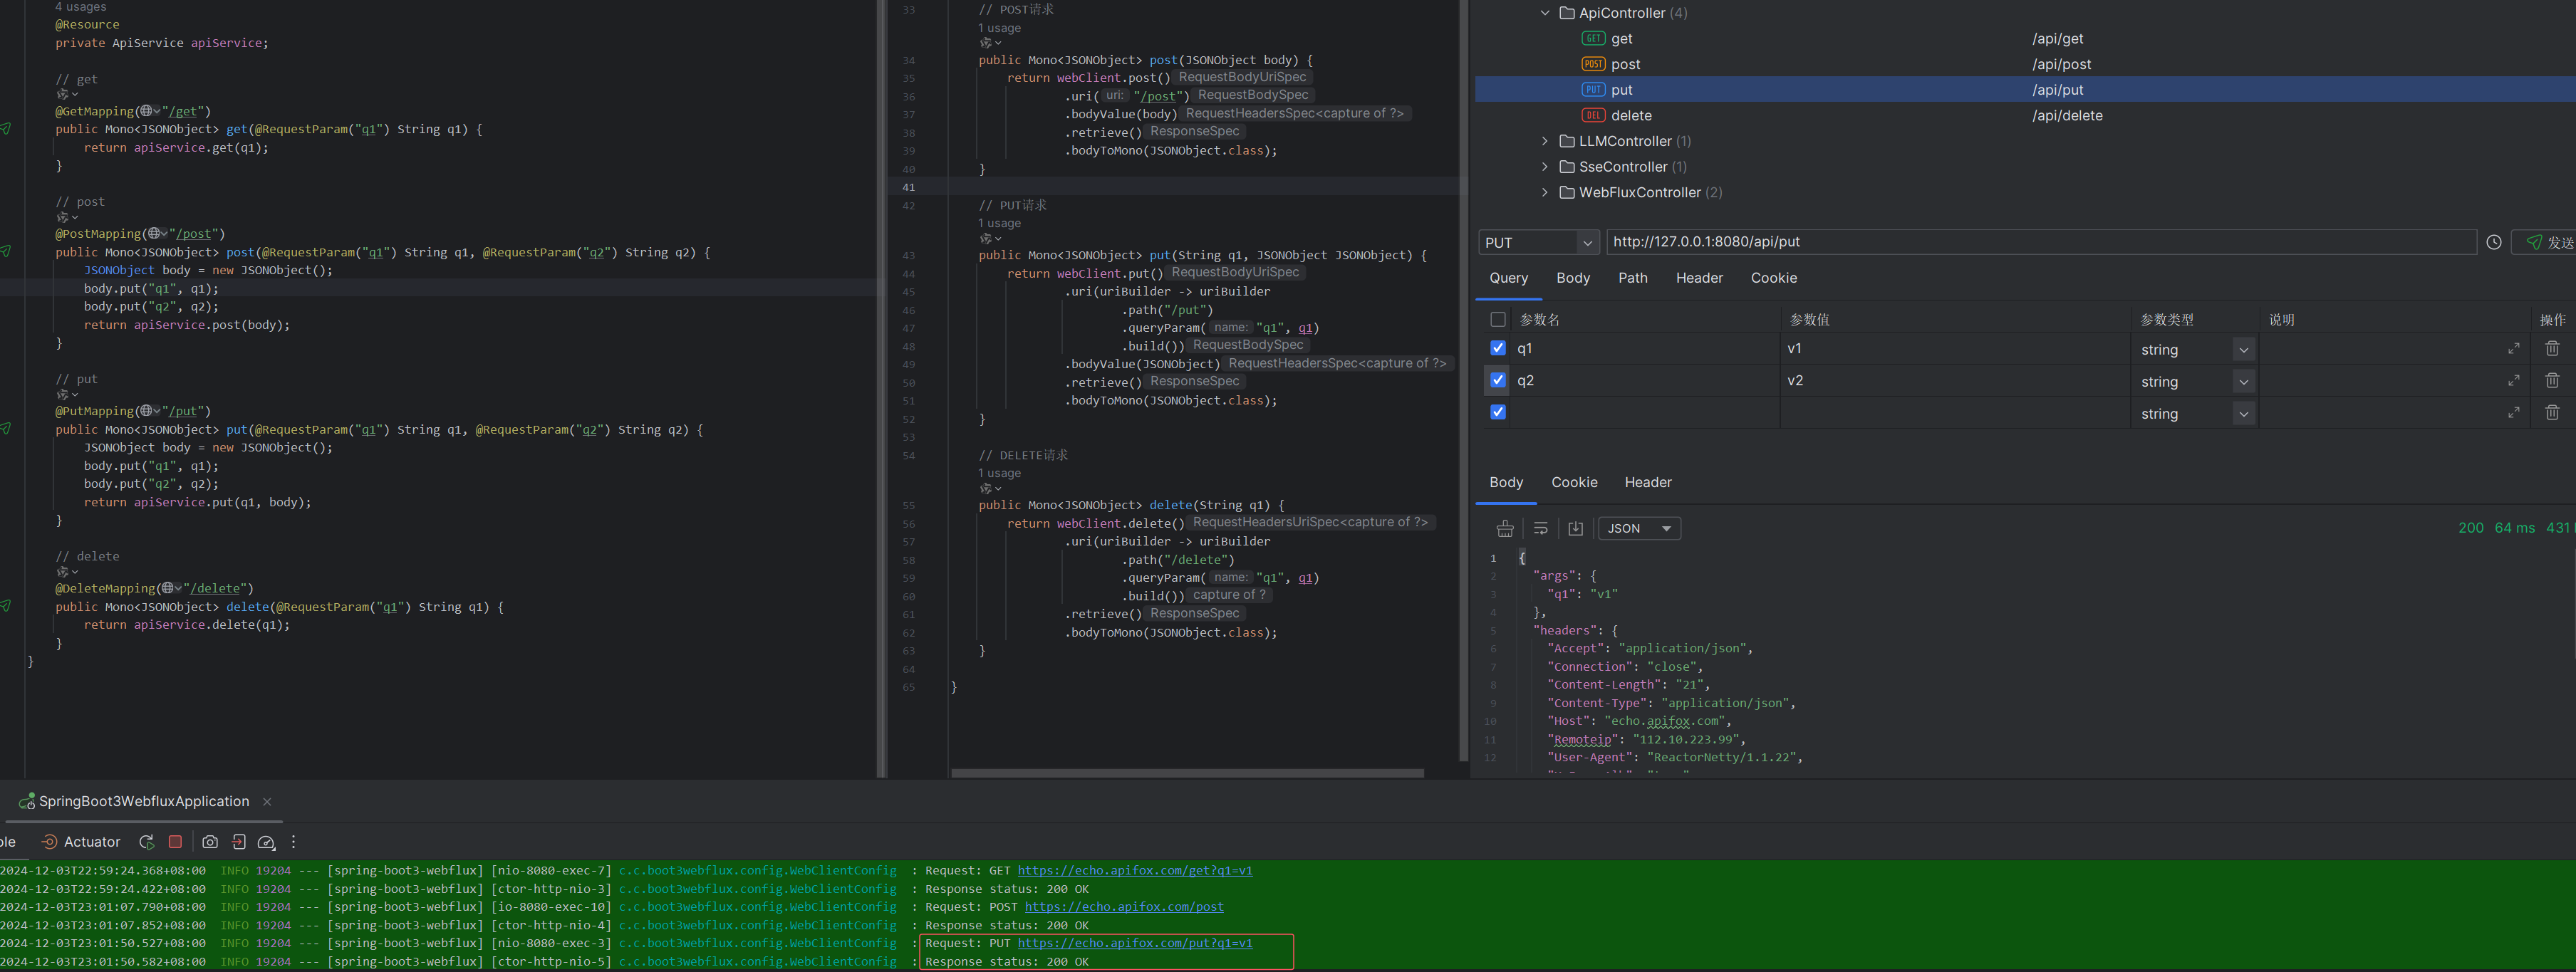
Task: Collapse the ApiController tree node
Action: pyautogui.click(x=1545, y=13)
